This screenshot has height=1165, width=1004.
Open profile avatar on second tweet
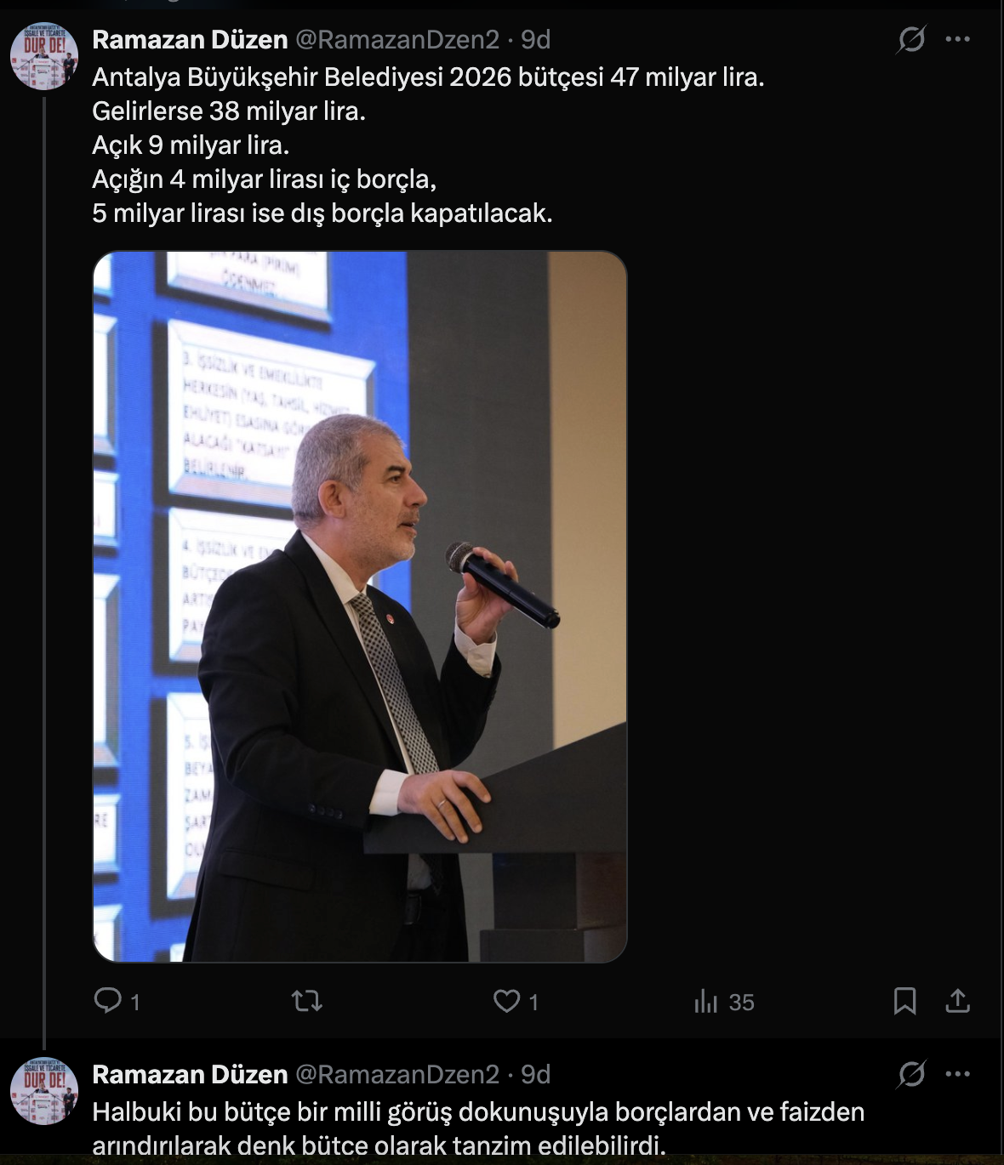coord(44,1091)
